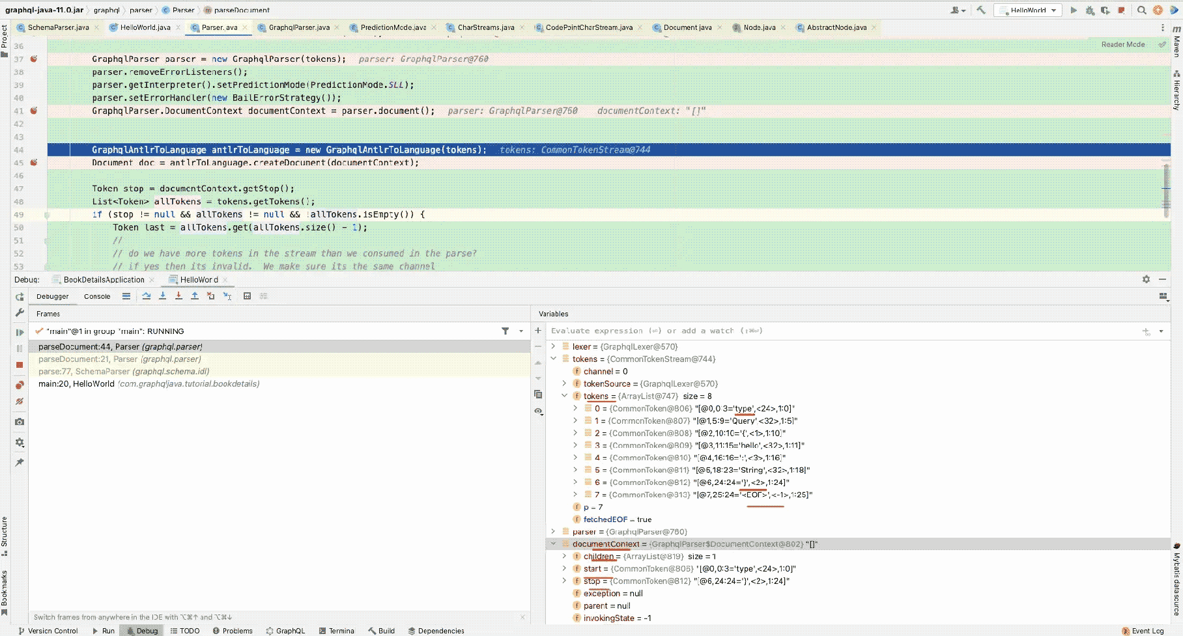
Task: Open debug settings gear in left sidebar
Action: [x=20, y=443]
